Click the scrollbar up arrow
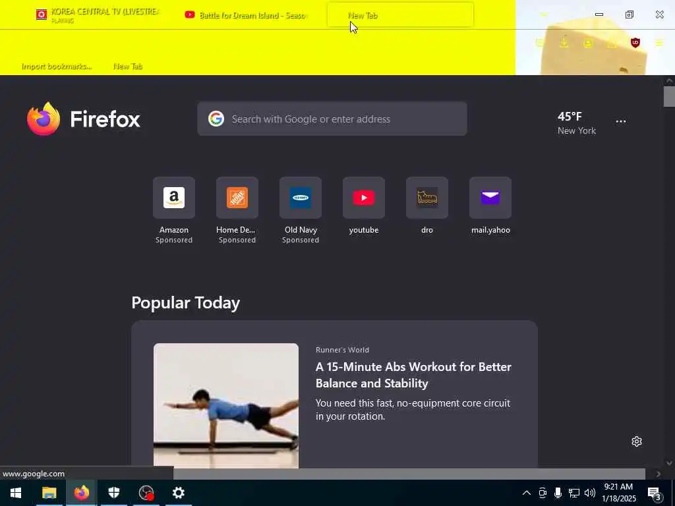Screen dimensions: 675x506 click(669, 80)
